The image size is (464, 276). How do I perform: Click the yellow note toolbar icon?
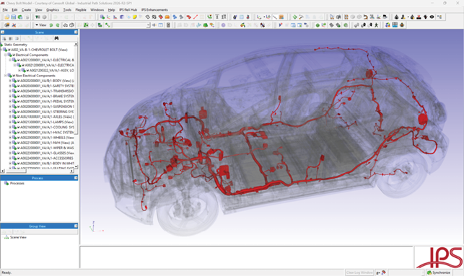[134, 17]
